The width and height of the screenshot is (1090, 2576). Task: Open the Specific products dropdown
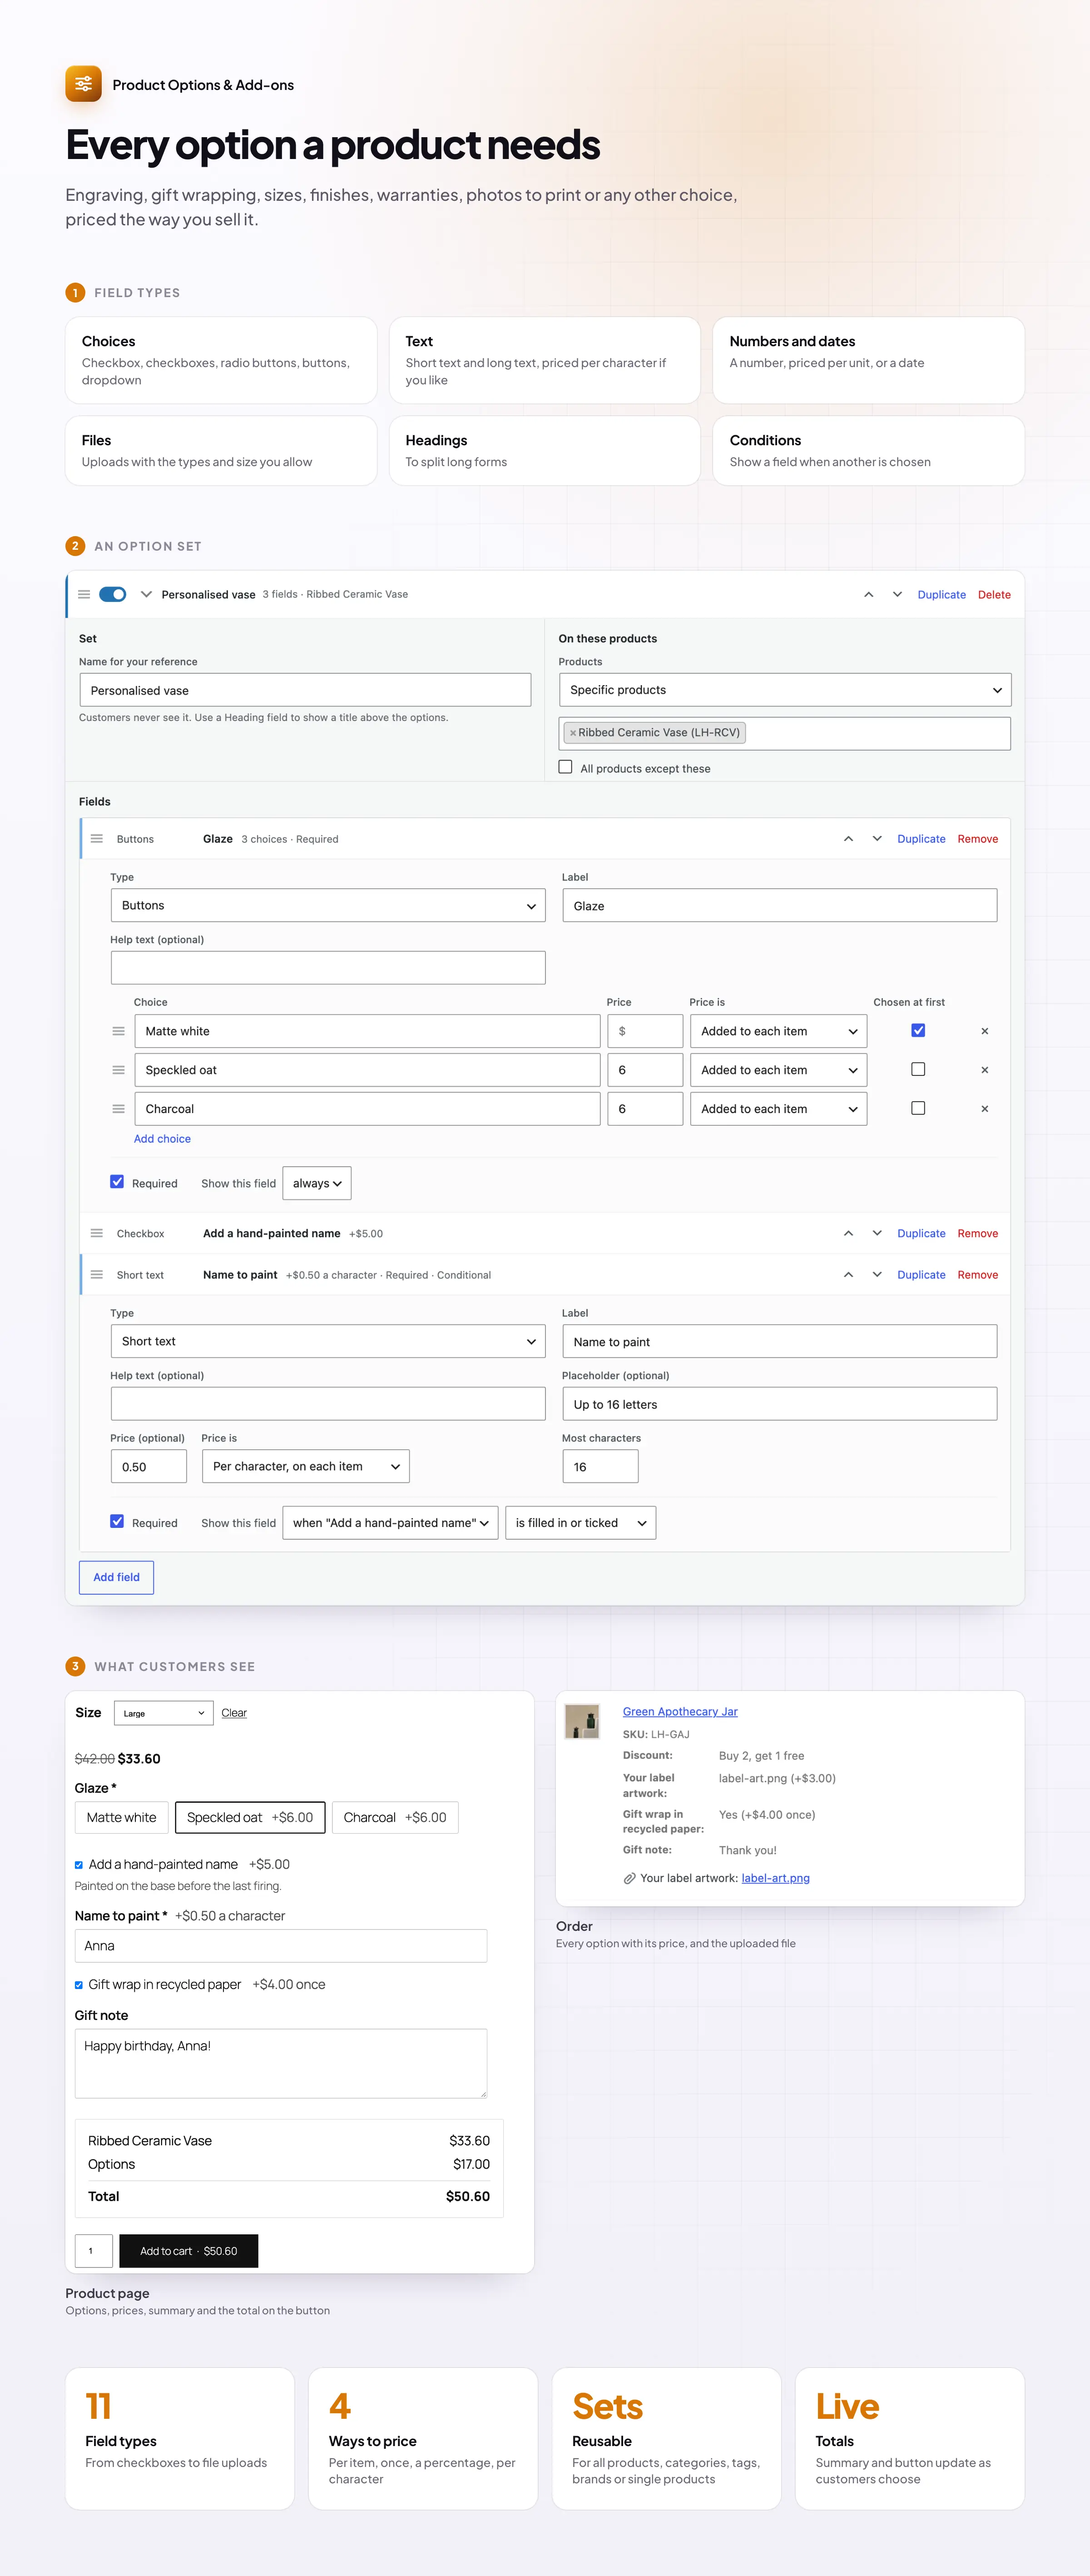tap(785, 690)
